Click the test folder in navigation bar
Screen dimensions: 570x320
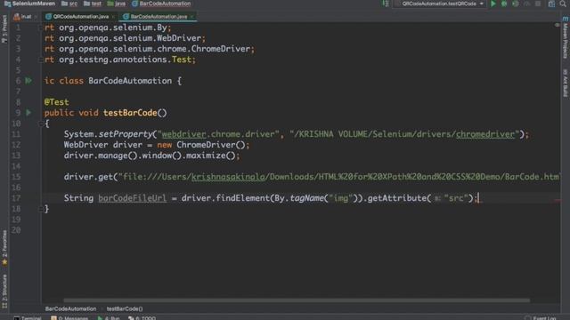click(x=93, y=4)
